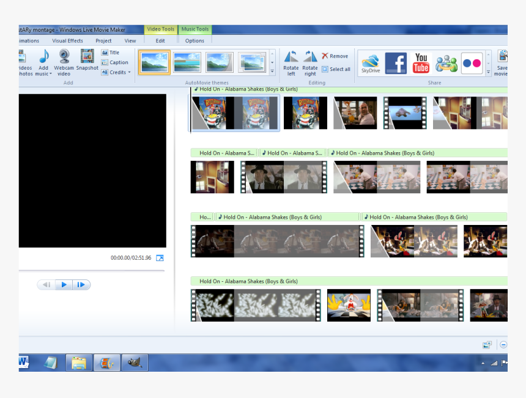Share movie to Windows Live Groups
The width and height of the screenshot is (526, 398).
pos(446,63)
